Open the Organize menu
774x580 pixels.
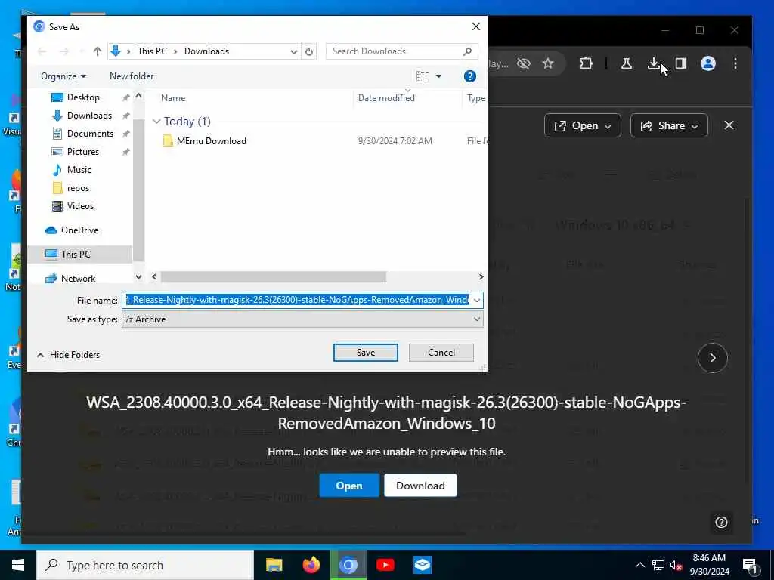click(x=63, y=76)
